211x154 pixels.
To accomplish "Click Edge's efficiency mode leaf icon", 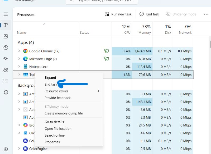I will pyautogui.click(x=106, y=59).
